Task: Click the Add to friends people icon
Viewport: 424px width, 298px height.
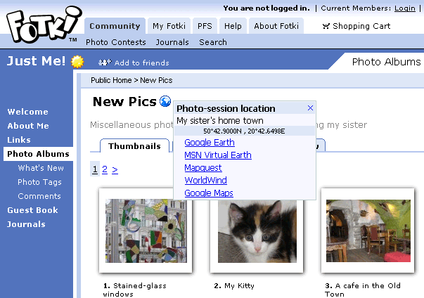Action: tap(105, 63)
